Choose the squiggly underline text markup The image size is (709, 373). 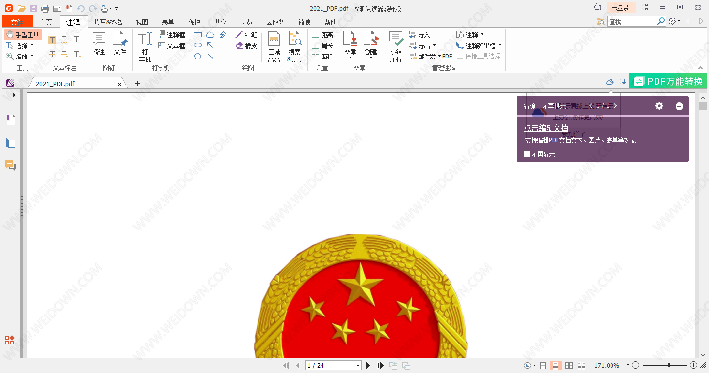[64, 40]
